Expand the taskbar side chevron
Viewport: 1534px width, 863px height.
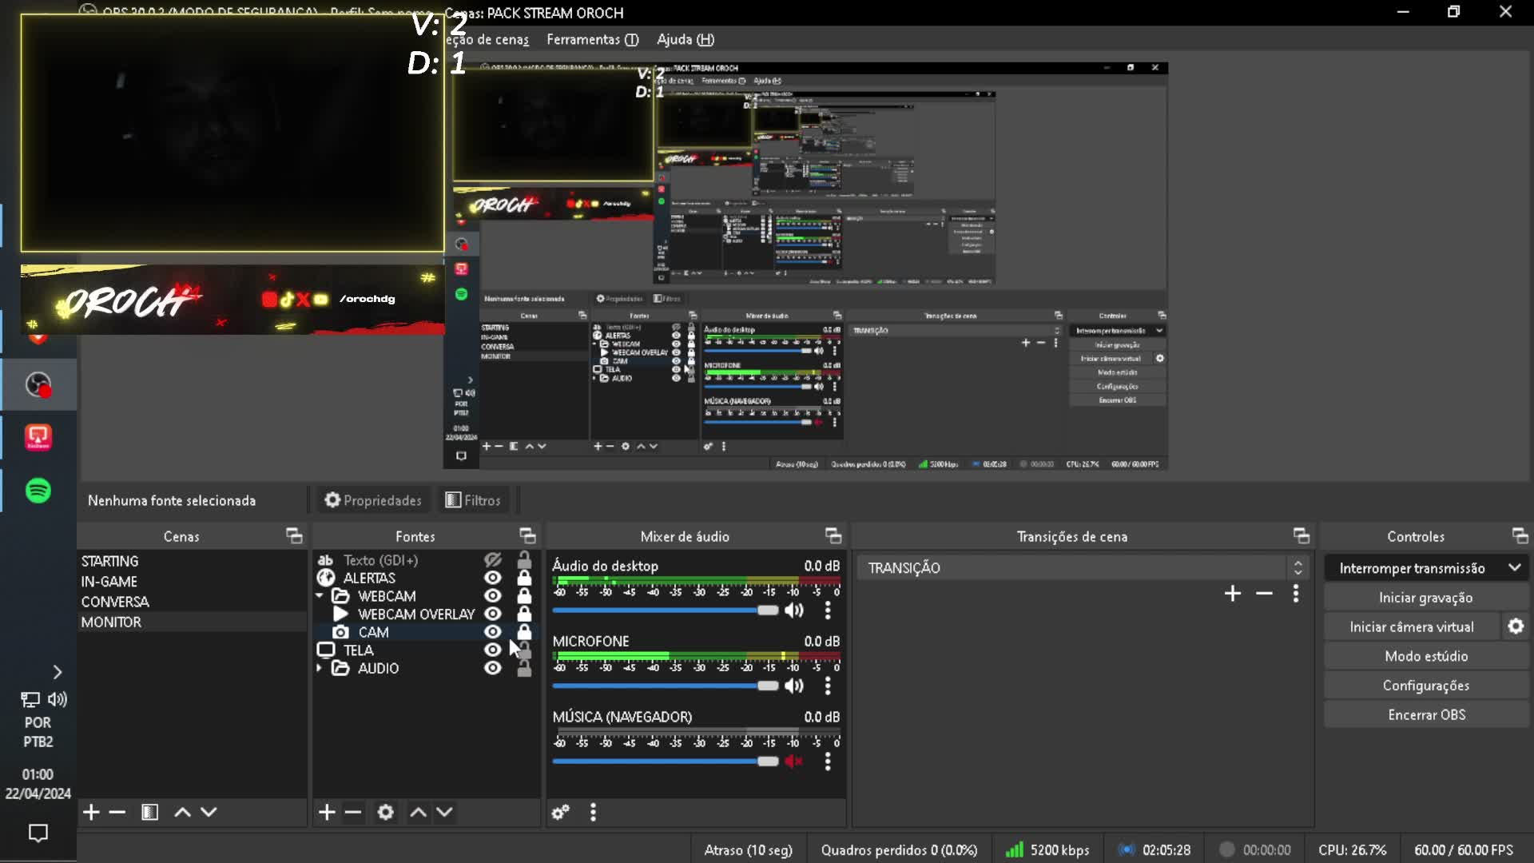58,672
